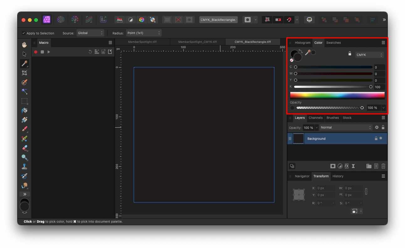Open the Assistant options robot icon
This screenshot has width=405, height=248.
(x=309, y=20)
